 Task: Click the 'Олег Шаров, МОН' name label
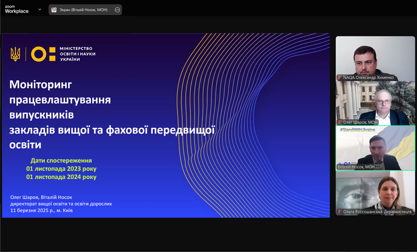point(360,122)
